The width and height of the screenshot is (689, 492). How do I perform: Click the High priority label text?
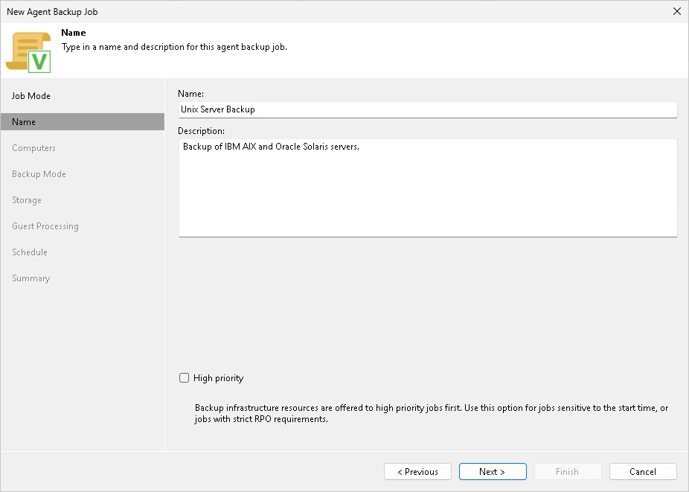point(219,378)
